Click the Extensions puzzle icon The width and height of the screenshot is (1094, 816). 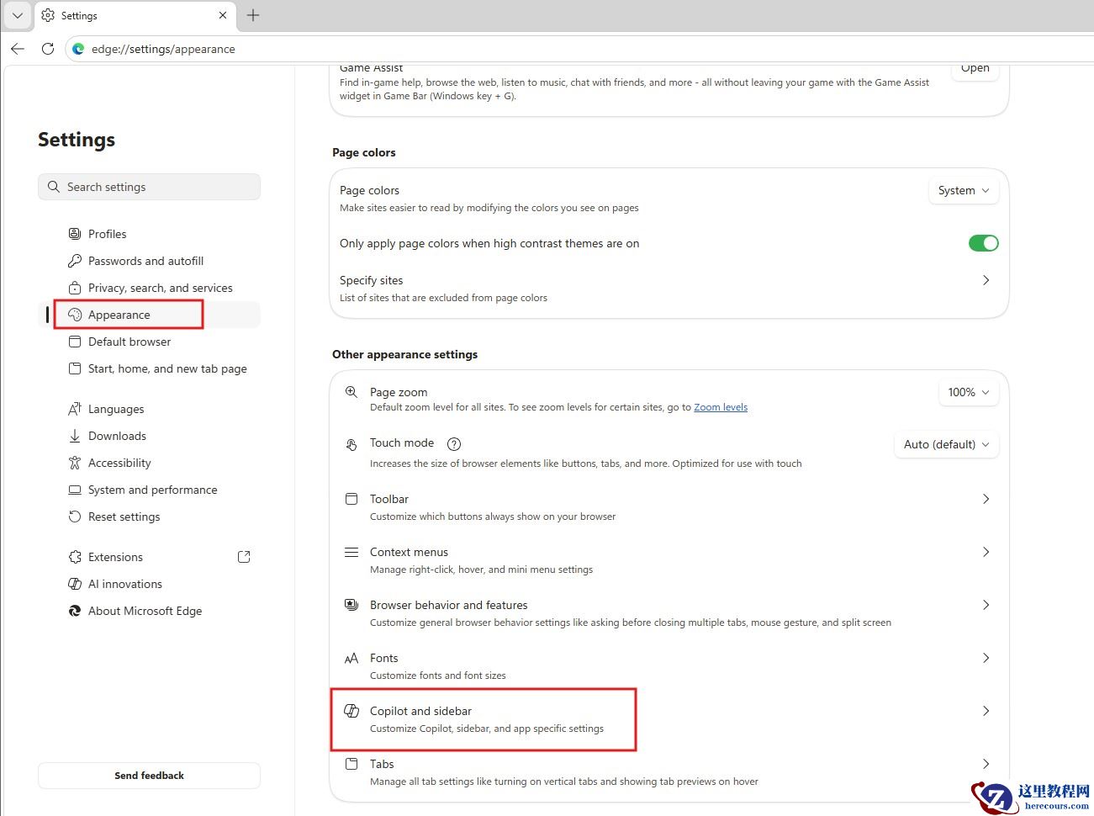point(75,557)
